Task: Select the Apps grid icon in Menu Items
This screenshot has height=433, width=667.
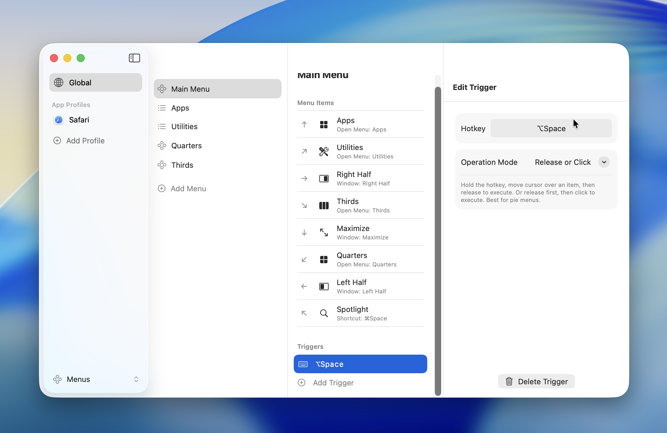Action: point(323,124)
